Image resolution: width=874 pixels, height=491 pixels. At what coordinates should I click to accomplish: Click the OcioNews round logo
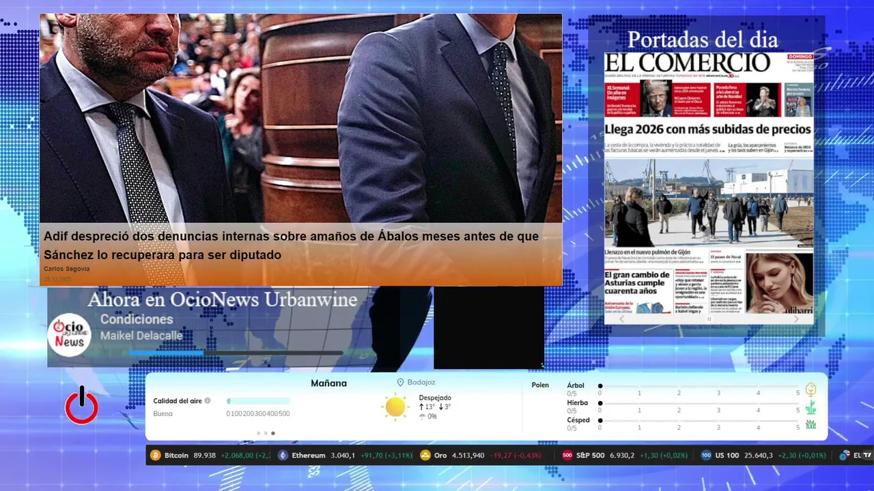(70, 335)
